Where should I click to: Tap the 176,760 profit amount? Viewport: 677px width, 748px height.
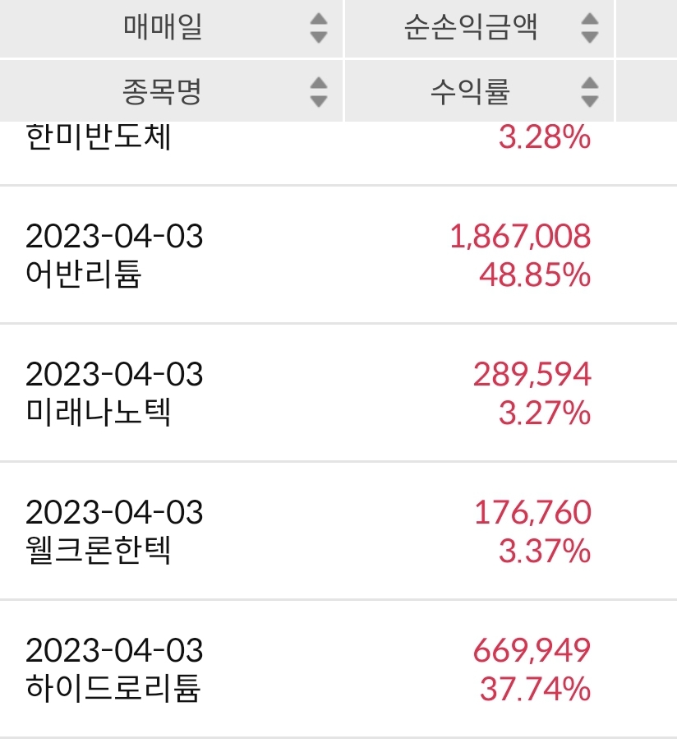click(x=532, y=513)
